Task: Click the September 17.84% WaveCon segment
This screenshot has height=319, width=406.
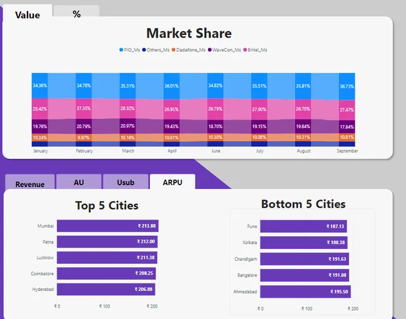Action: pyautogui.click(x=347, y=127)
